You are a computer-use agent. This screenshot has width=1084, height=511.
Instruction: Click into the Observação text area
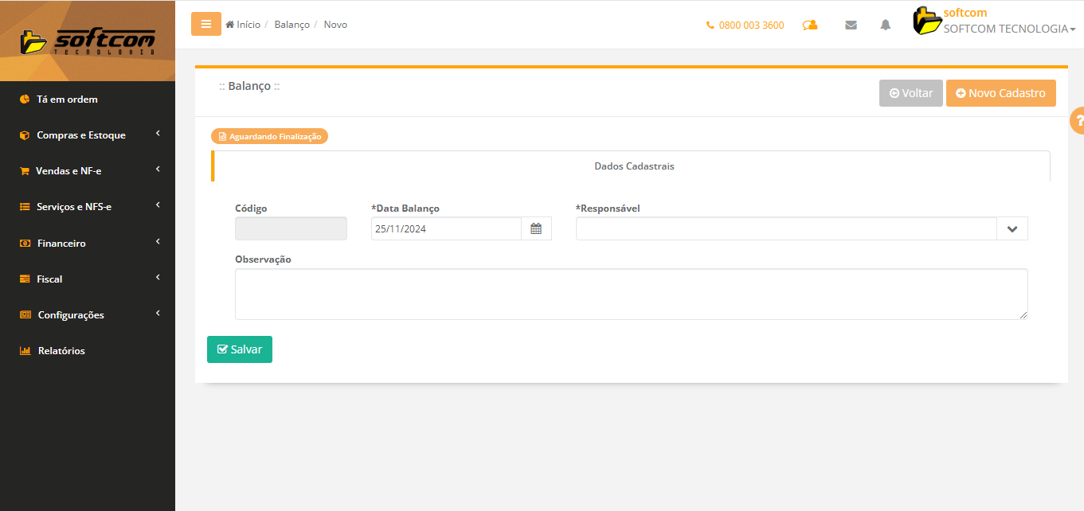tap(631, 294)
